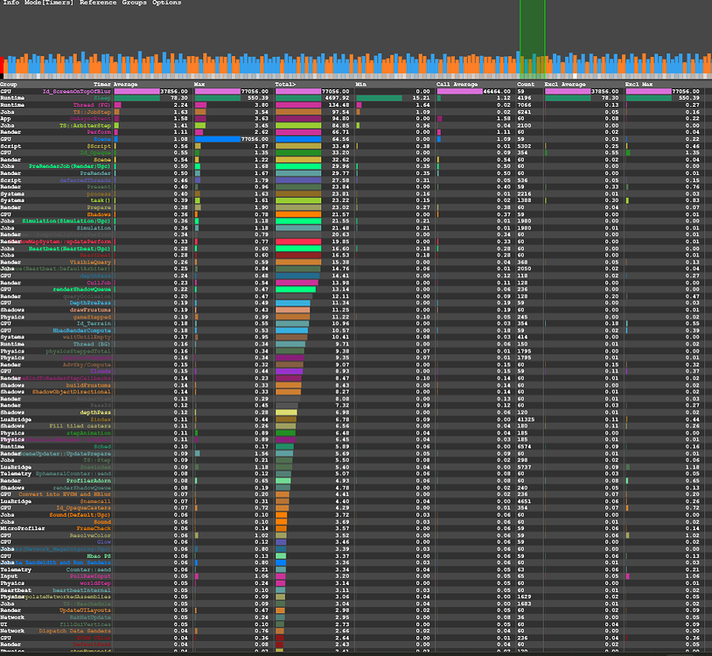This screenshot has height=656, width=712.
Task: Select the Render Present timer
Action: (x=99, y=186)
